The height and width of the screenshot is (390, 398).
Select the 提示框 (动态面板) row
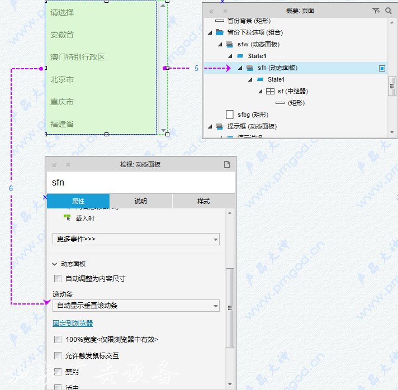click(x=296, y=126)
